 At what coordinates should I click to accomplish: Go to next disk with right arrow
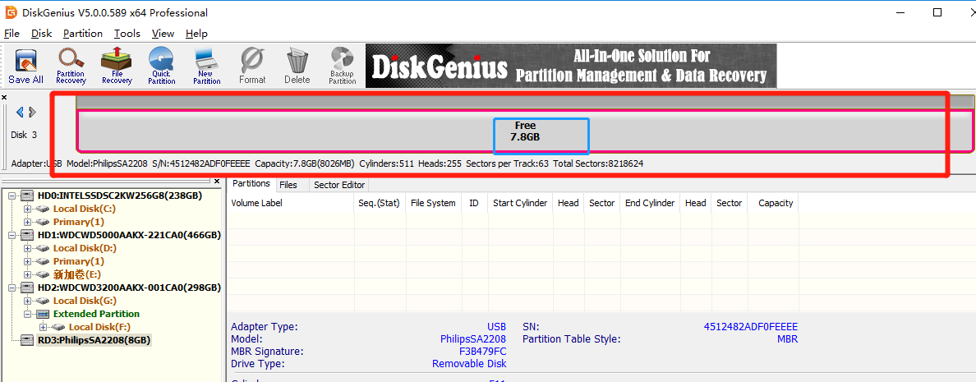point(32,112)
